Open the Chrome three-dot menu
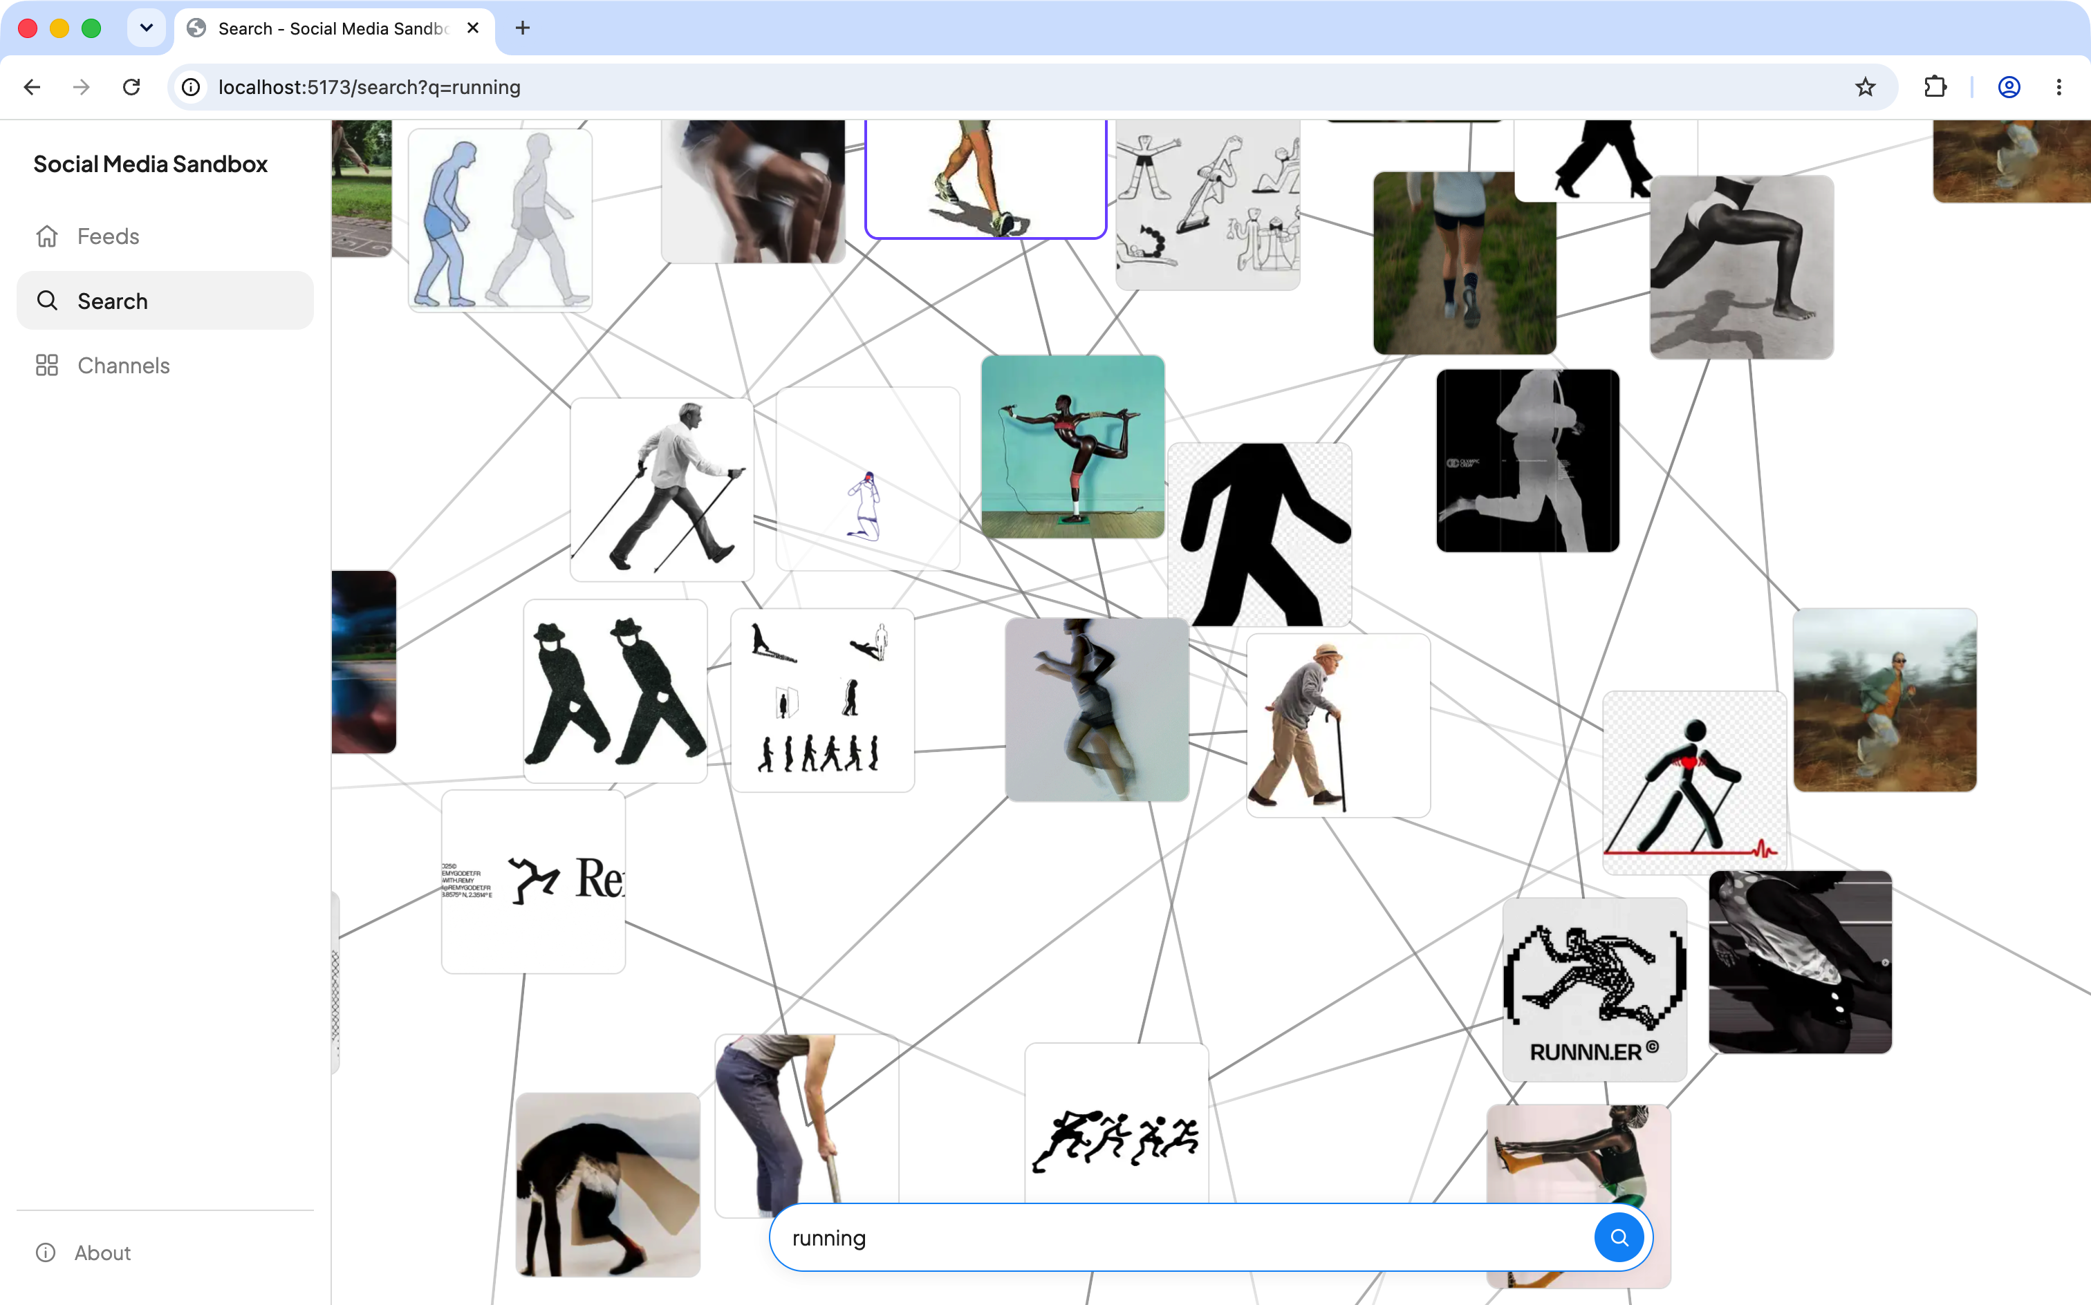 [x=2059, y=87]
